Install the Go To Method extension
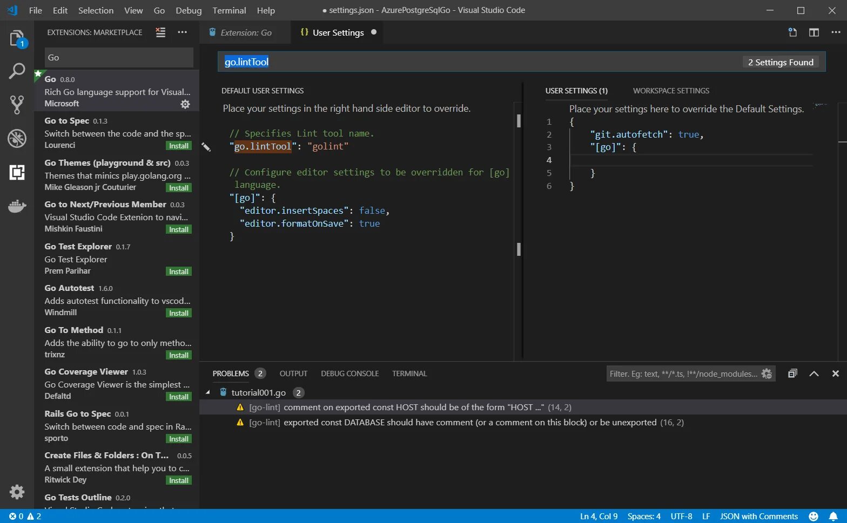Screen dimensions: 847x523 [x=179, y=355]
